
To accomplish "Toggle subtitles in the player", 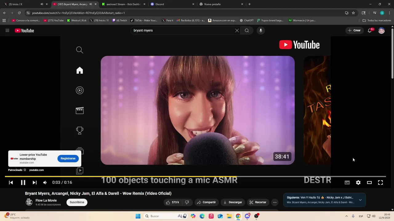I will (x=347, y=182).
